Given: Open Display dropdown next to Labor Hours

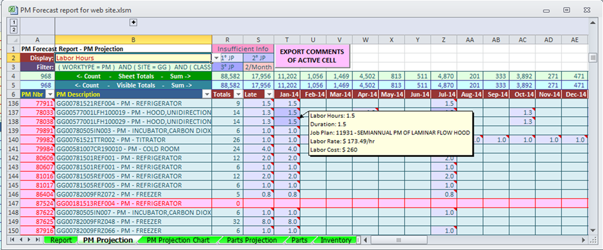Looking at the screenshot, I should 216,57.
